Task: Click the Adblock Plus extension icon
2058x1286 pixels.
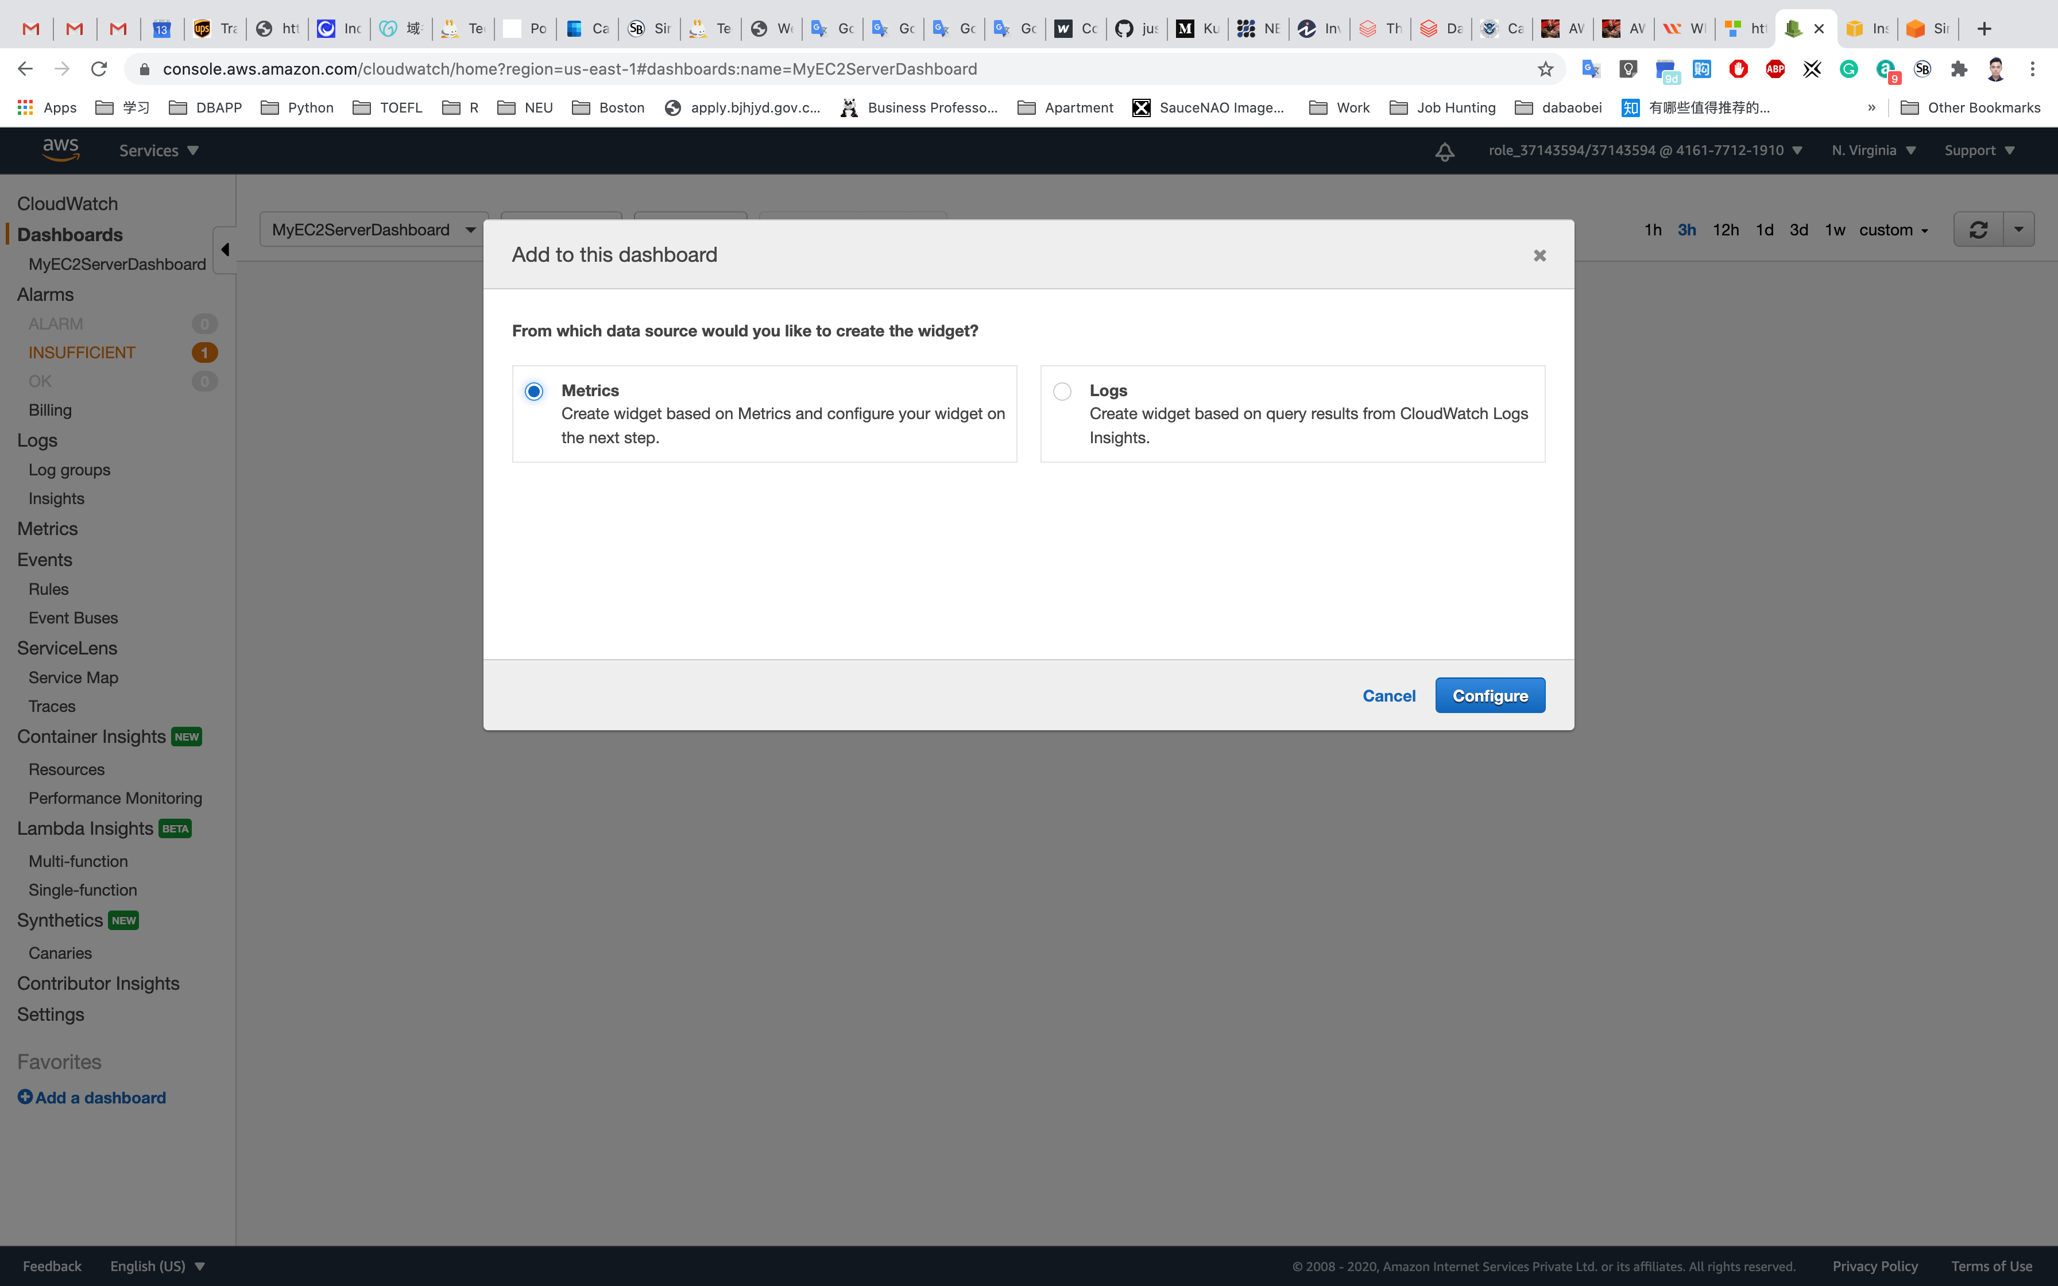Action: click(1775, 69)
